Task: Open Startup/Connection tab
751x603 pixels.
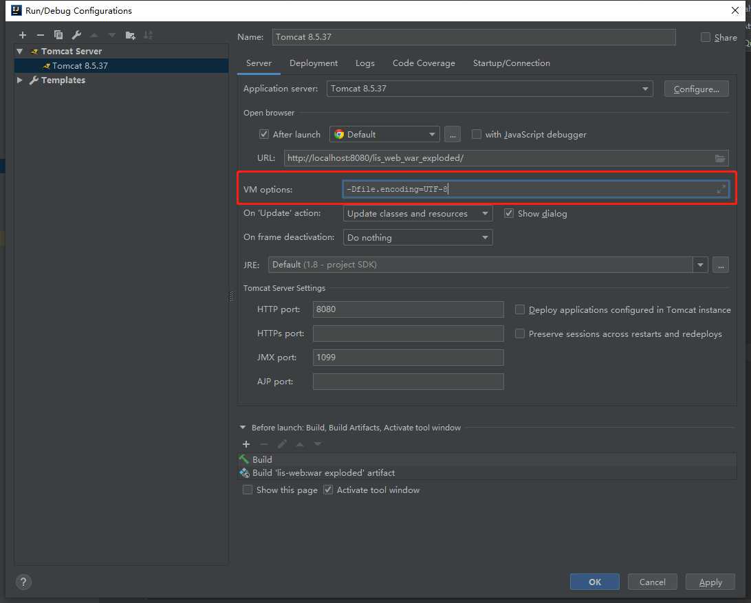Action: pyautogui.click(x=512, y=63)
